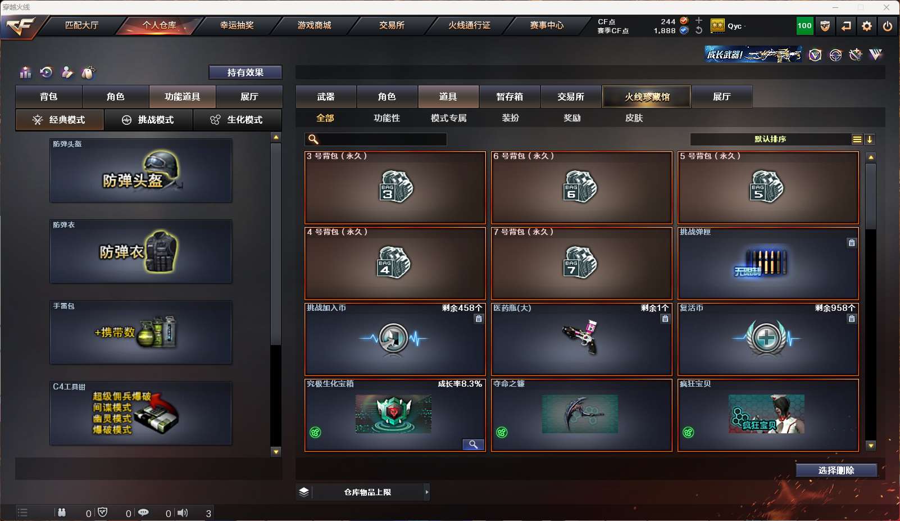Click the 选择删除 button
This screenshot has width=900, height=521.
pos(837,470)
